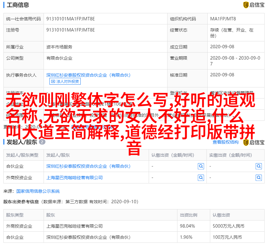Click 实缴出资 search icon in 外商投资企业 row
The width and height of the screenshot is (268, 244).
coord(259,178)
